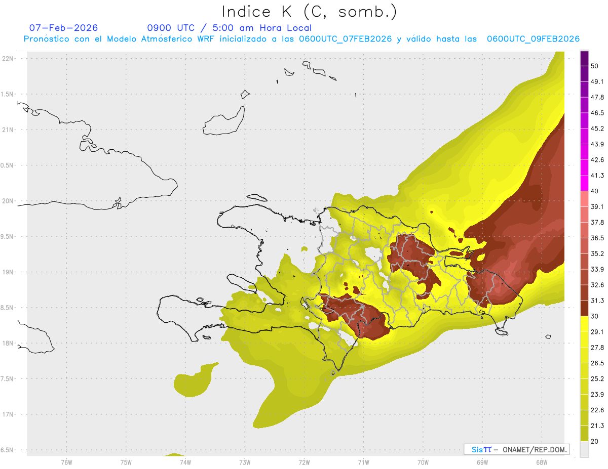Click the "21N" latitude label
608x469 pixels.
[x=8, y=130]
